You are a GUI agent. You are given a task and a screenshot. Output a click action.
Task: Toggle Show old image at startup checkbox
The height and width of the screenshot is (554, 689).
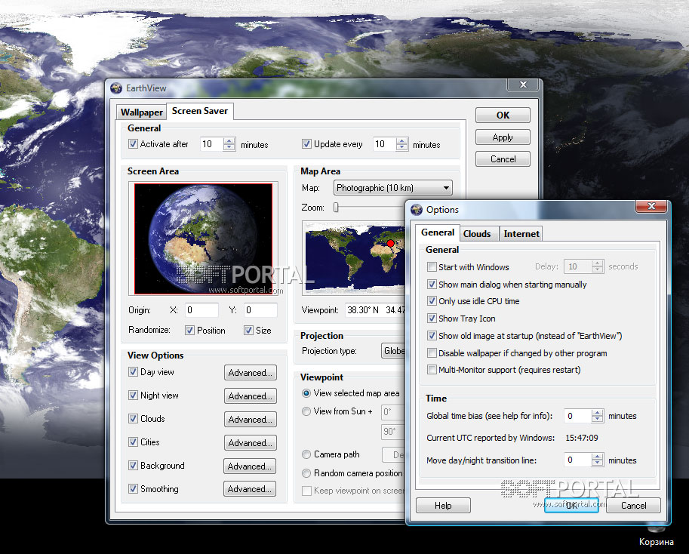tap(432, 336)
